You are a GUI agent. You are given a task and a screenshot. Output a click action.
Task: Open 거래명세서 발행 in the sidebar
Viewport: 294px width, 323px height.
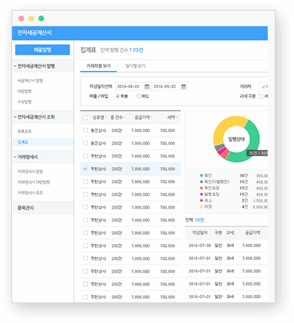click(x=30, y=171)
